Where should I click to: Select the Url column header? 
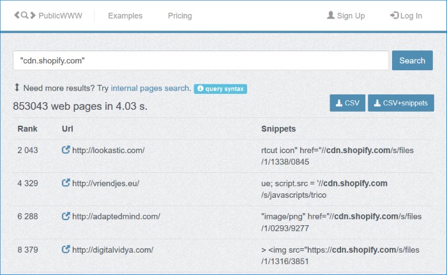(67, 128)
